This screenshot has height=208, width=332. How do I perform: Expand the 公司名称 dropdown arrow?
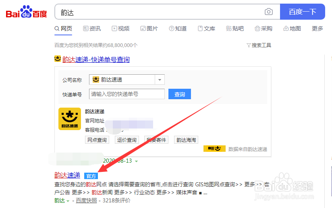(x=160, y=80)
